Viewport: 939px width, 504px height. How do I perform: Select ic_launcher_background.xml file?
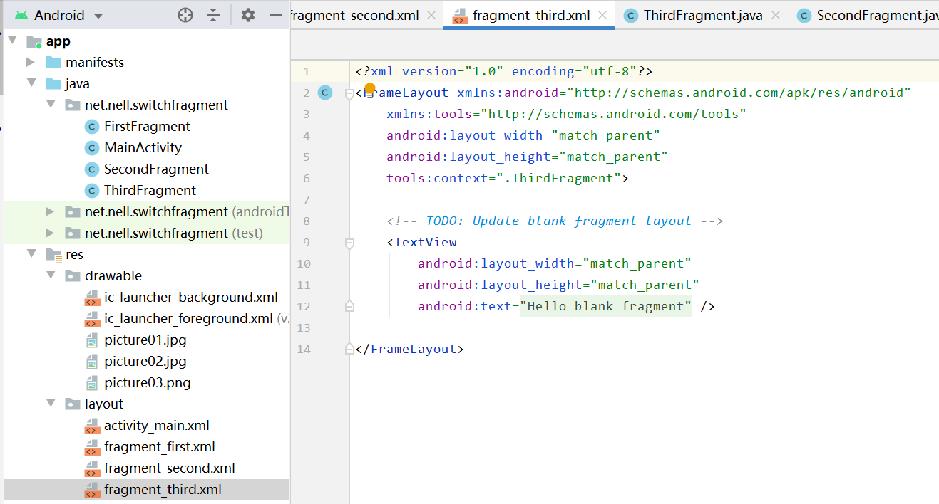(191, 298)
